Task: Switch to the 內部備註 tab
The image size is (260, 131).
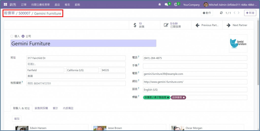Action: [x=68, y=108]
